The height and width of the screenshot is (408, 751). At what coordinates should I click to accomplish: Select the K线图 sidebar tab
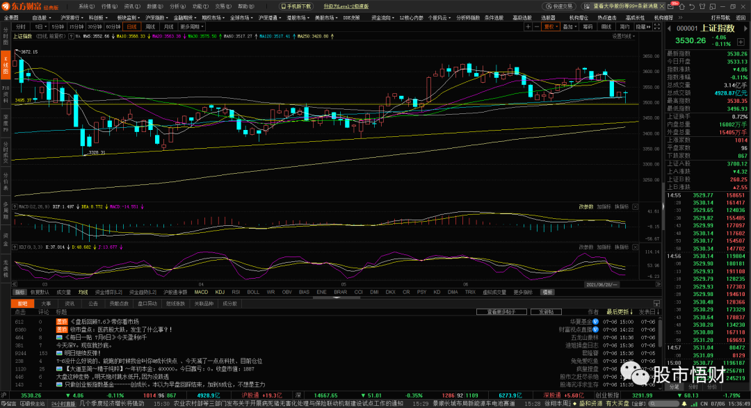pos(6,65)
